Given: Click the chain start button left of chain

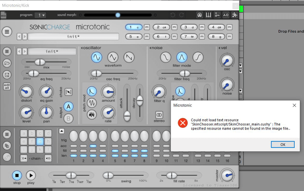Looking at the screenshot, I should point(24,159).
